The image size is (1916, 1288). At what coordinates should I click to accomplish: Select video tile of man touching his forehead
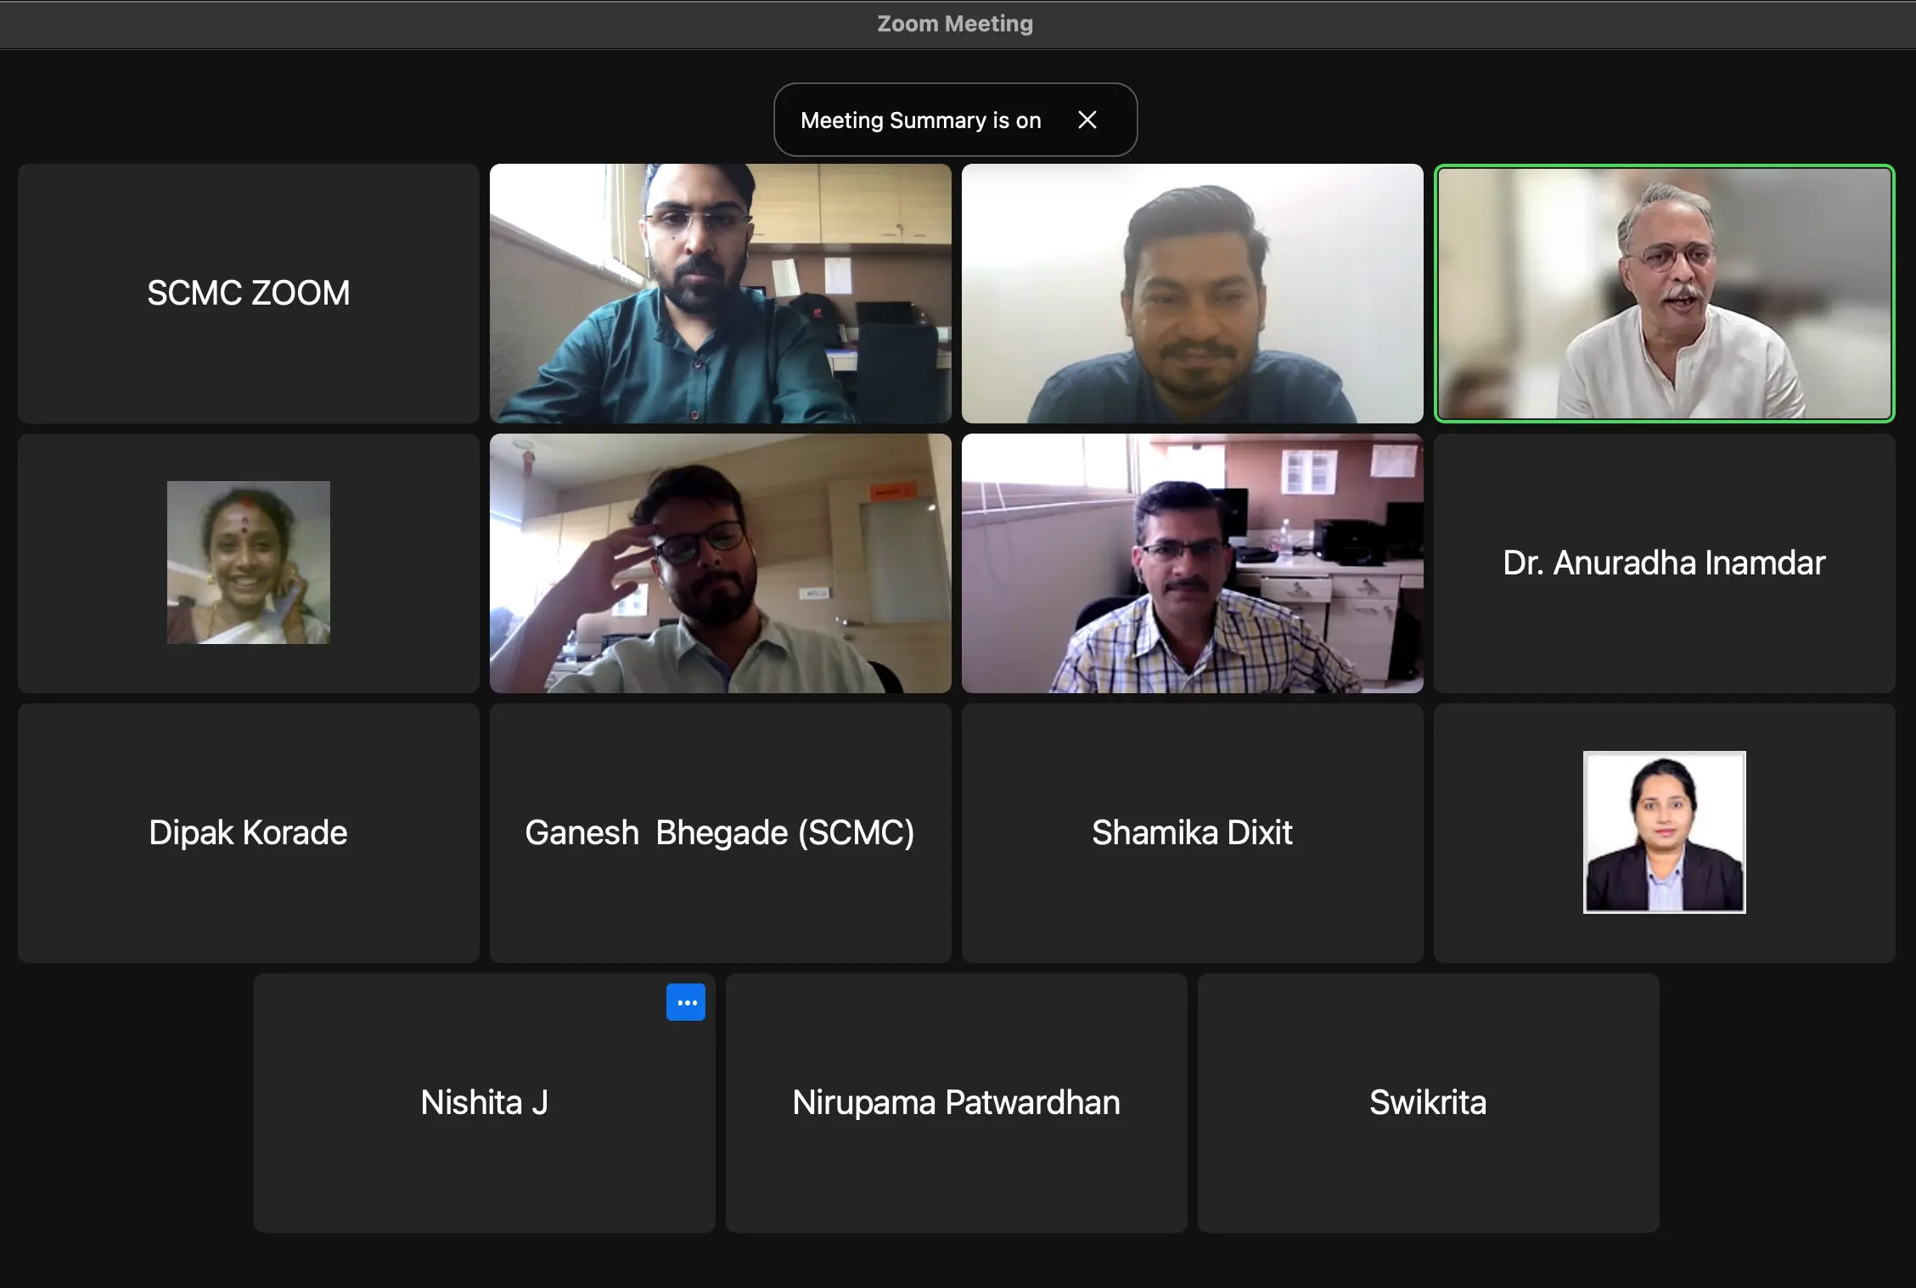coord(720,563)
